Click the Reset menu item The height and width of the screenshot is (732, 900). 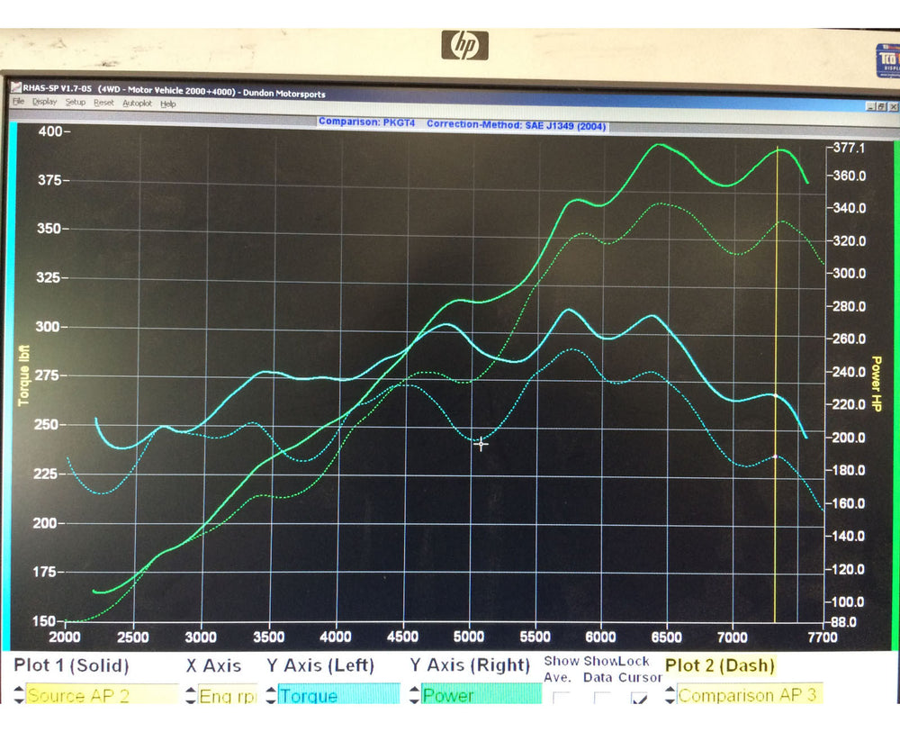[x=103, y=103]
